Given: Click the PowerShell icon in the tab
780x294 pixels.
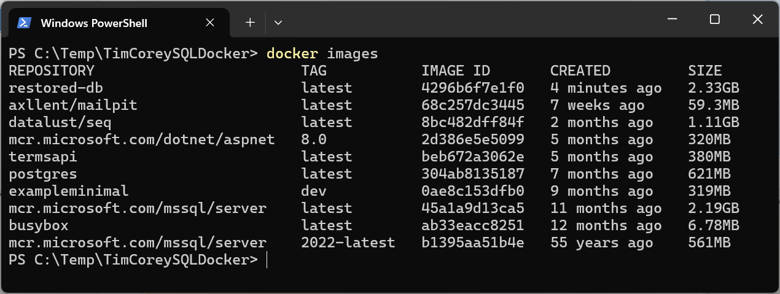Looking at the screenshot, I should click(24, 23).
